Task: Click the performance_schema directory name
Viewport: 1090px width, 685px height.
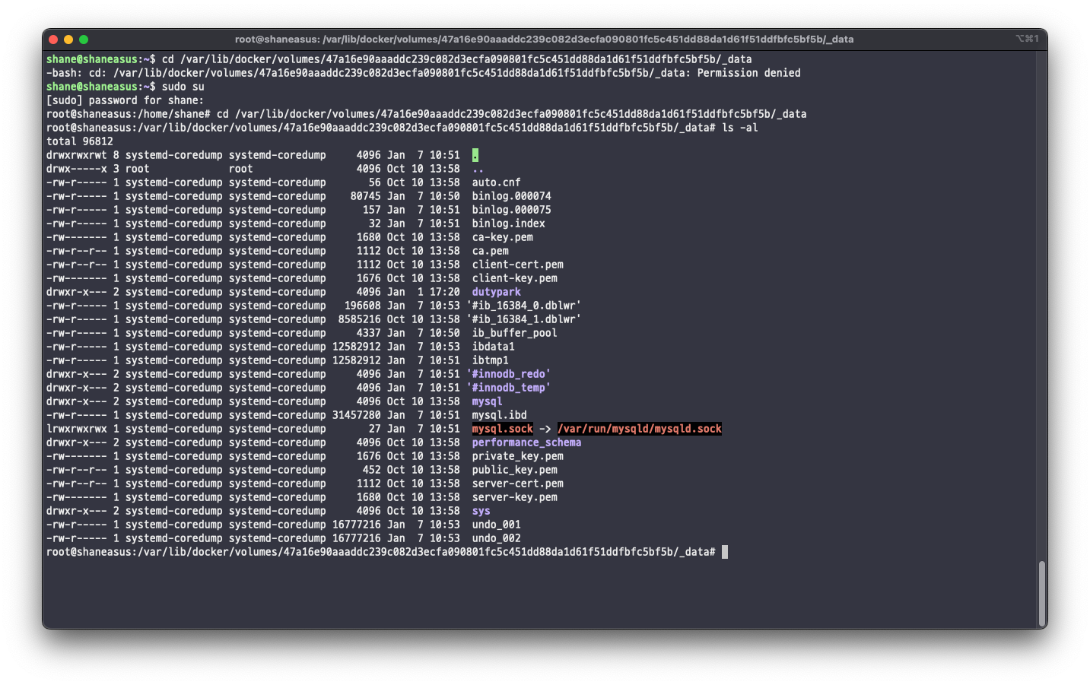Action: [527, 442]
